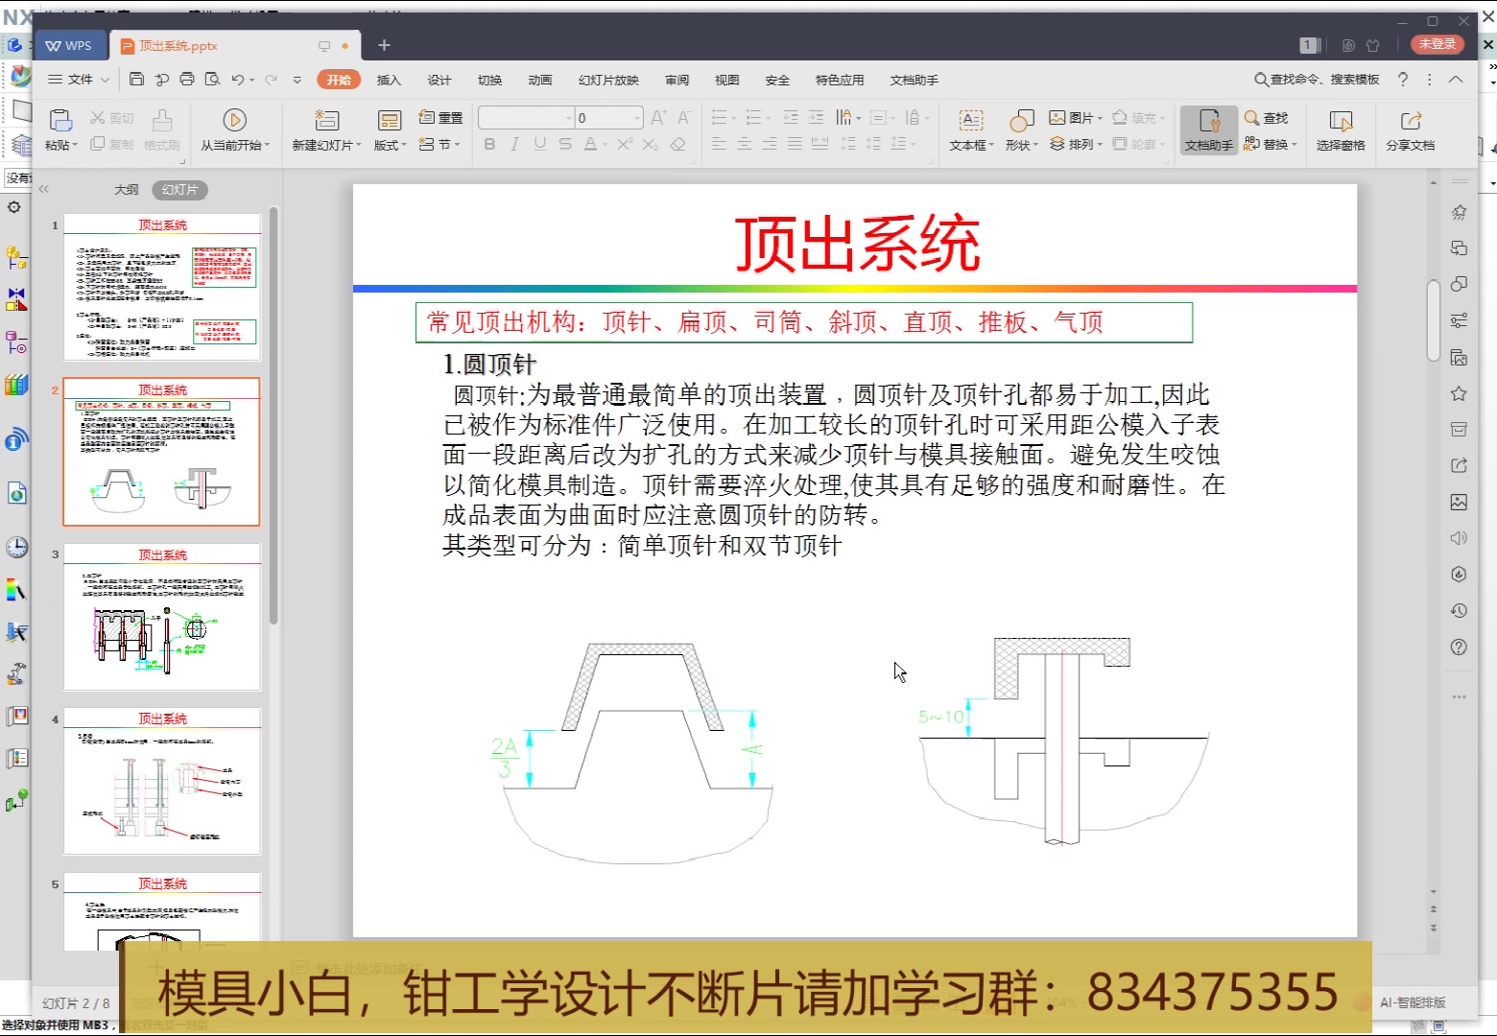Toggle superscript formatting
The height and width of the screenshot is (1036, 1497).
[625, 144]
